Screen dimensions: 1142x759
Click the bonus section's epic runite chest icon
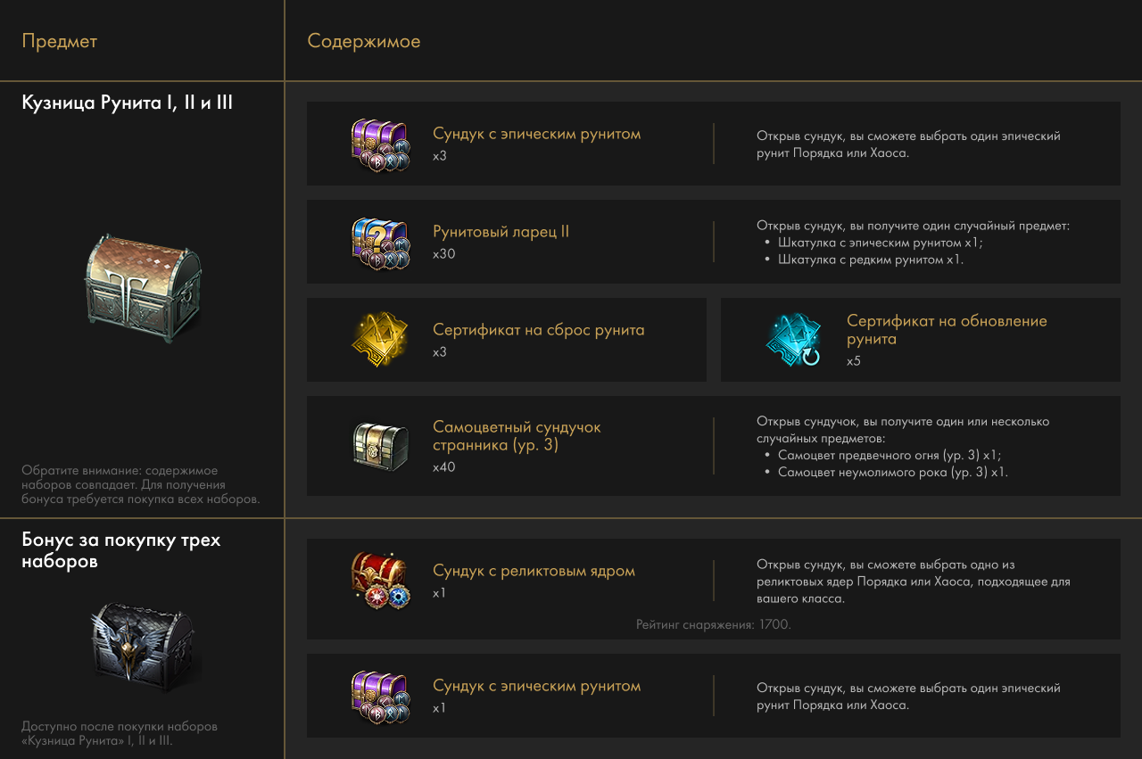(x=380, y=696)
